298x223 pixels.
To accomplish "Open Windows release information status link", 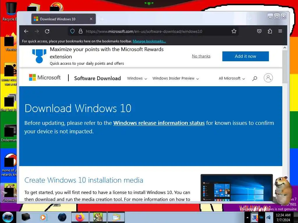I will tap(159, 123).
